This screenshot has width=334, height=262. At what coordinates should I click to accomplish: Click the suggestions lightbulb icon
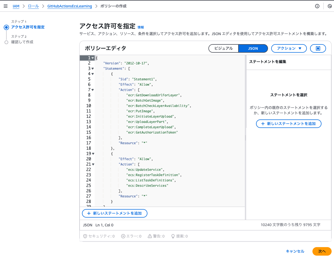(173, 236)
